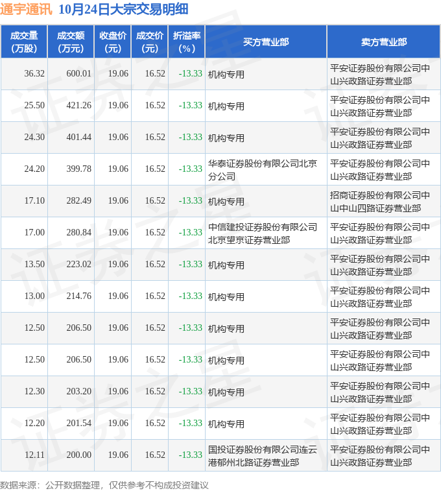Click closing price 19.06 in 24.30 row

click(118, 137)
